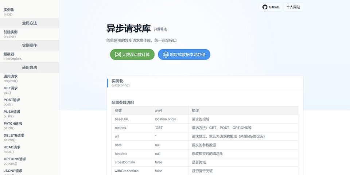Click the floating-point bracket icon on green button
The image size is (350, 175).
coord(118,54)
